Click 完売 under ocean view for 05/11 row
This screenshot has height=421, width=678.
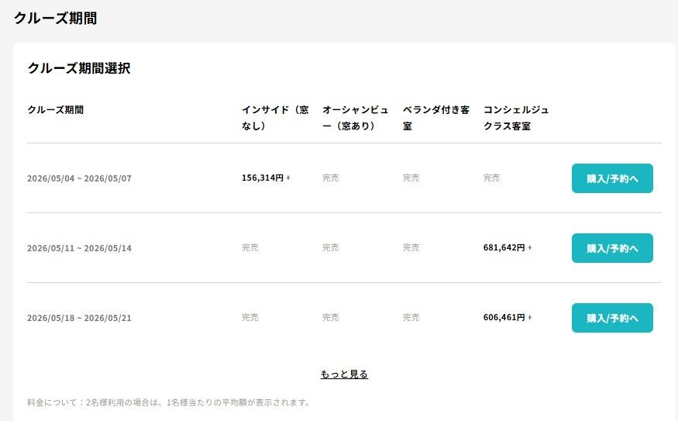(x=330, y=247)
